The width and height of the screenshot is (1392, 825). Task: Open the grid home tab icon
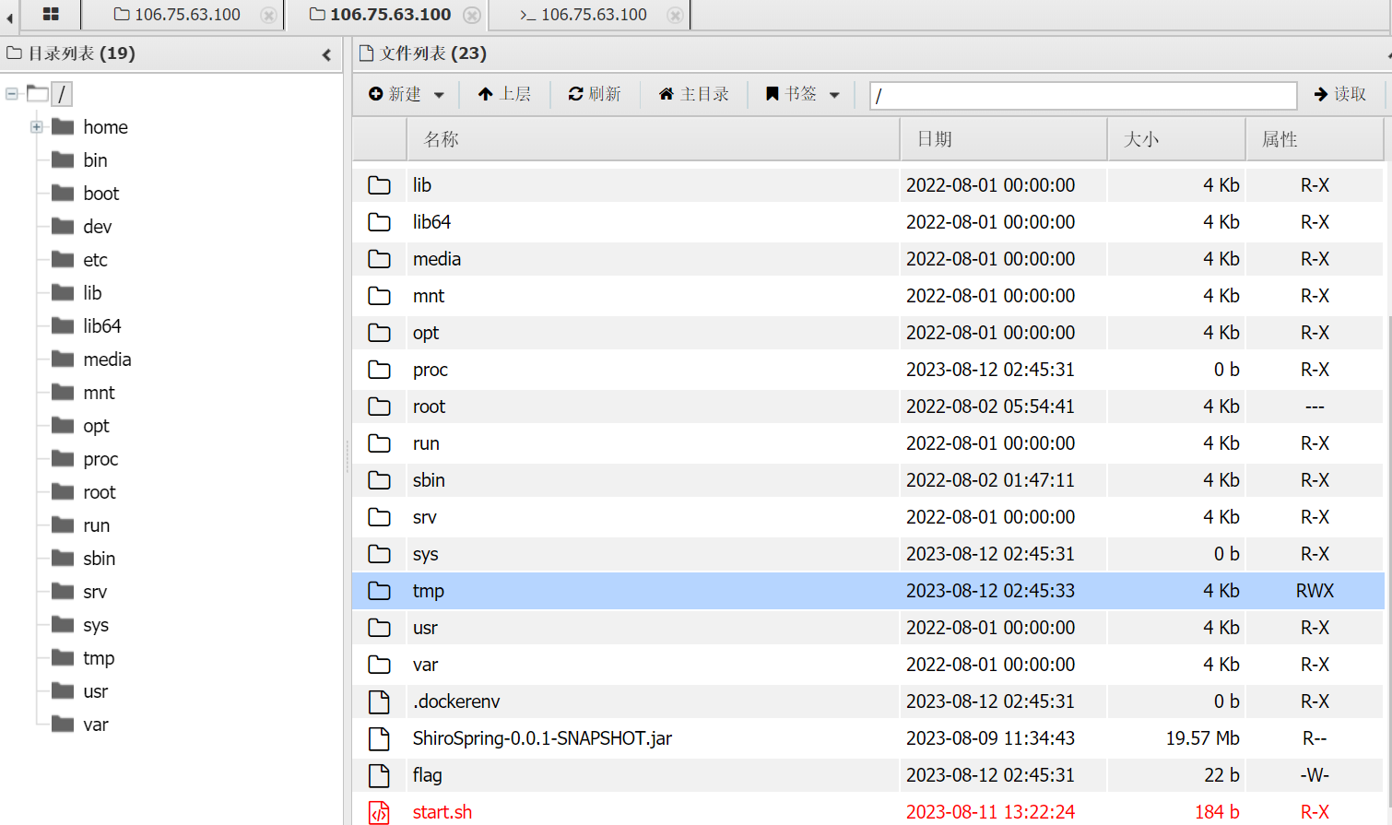pyautogui.click(x=51, y=14)
